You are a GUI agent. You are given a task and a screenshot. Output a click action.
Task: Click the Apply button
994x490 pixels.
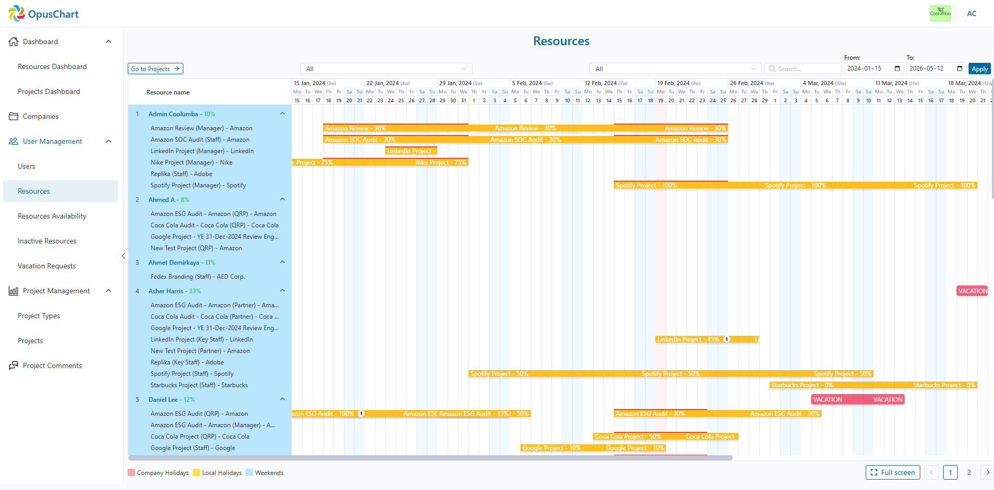(979, 69)
